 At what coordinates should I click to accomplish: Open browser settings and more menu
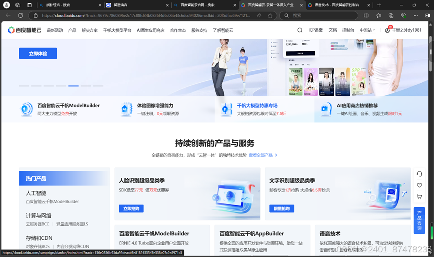tap(416, 15)
